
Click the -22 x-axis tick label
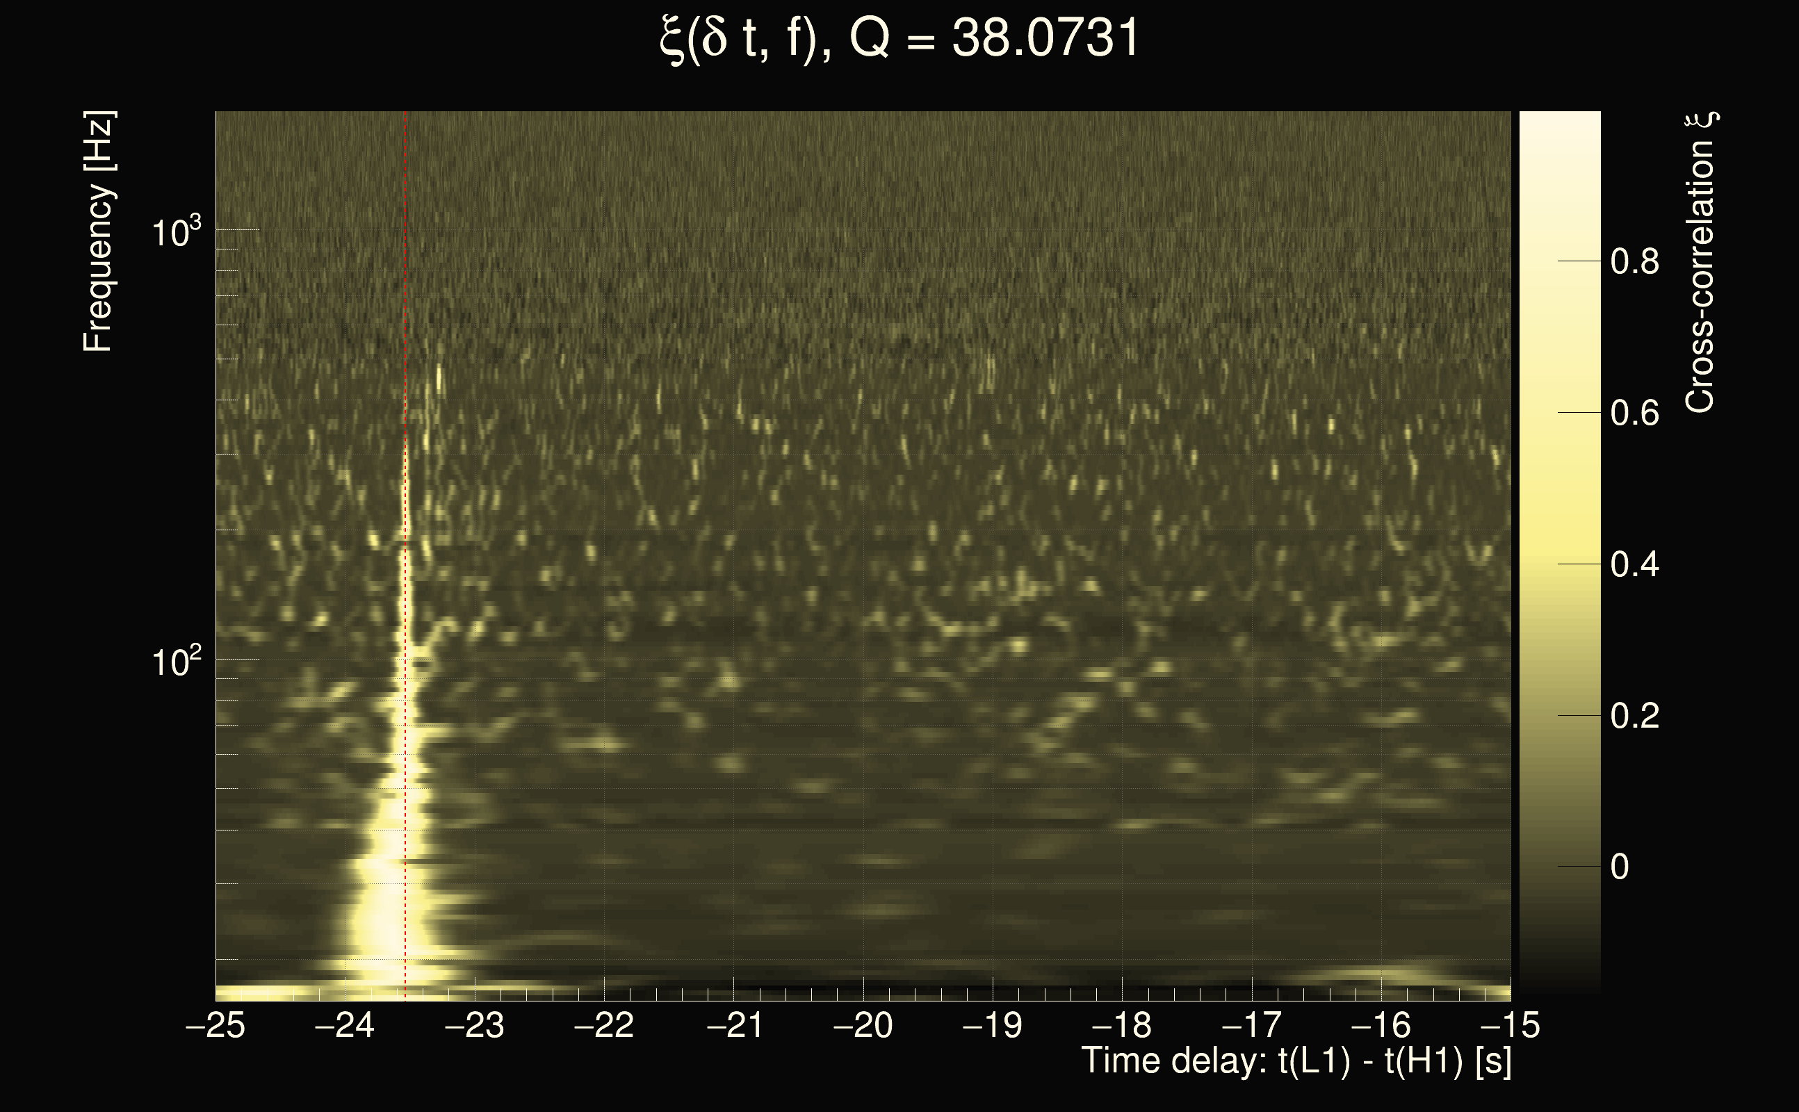click(604, 1025)
